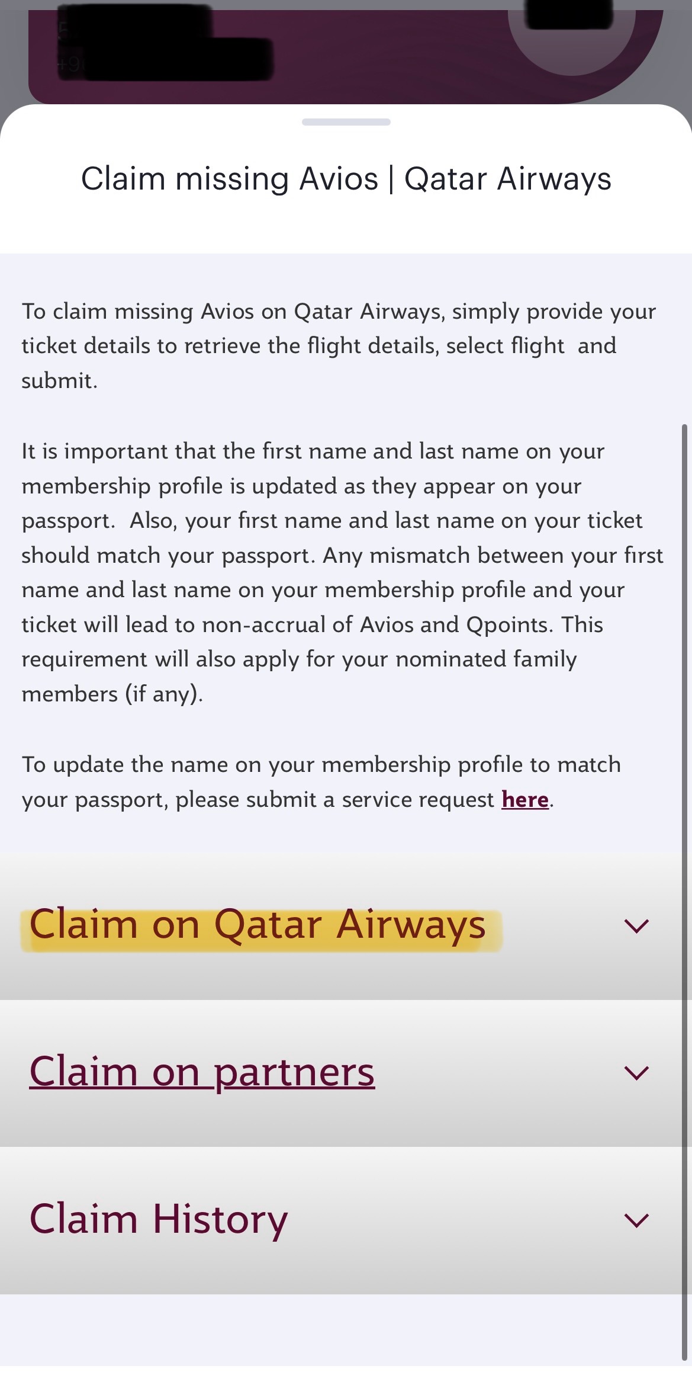Tap the dimmed maroon membership card behind sheet
This screenshot has height=1388, width=692.
pyautogui.click(x=379, y=53)
